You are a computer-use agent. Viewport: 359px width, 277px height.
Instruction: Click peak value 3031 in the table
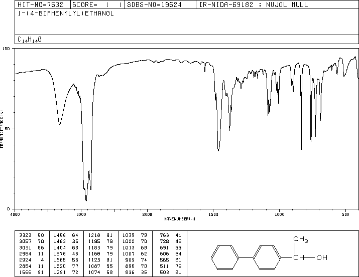[25, 247]
